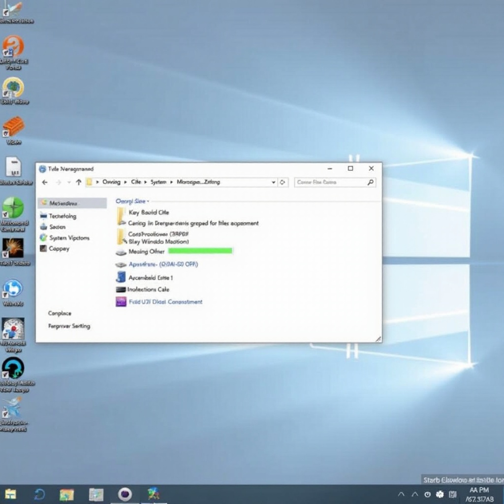Open the map tile taskbar icon

tap(96, 494)
